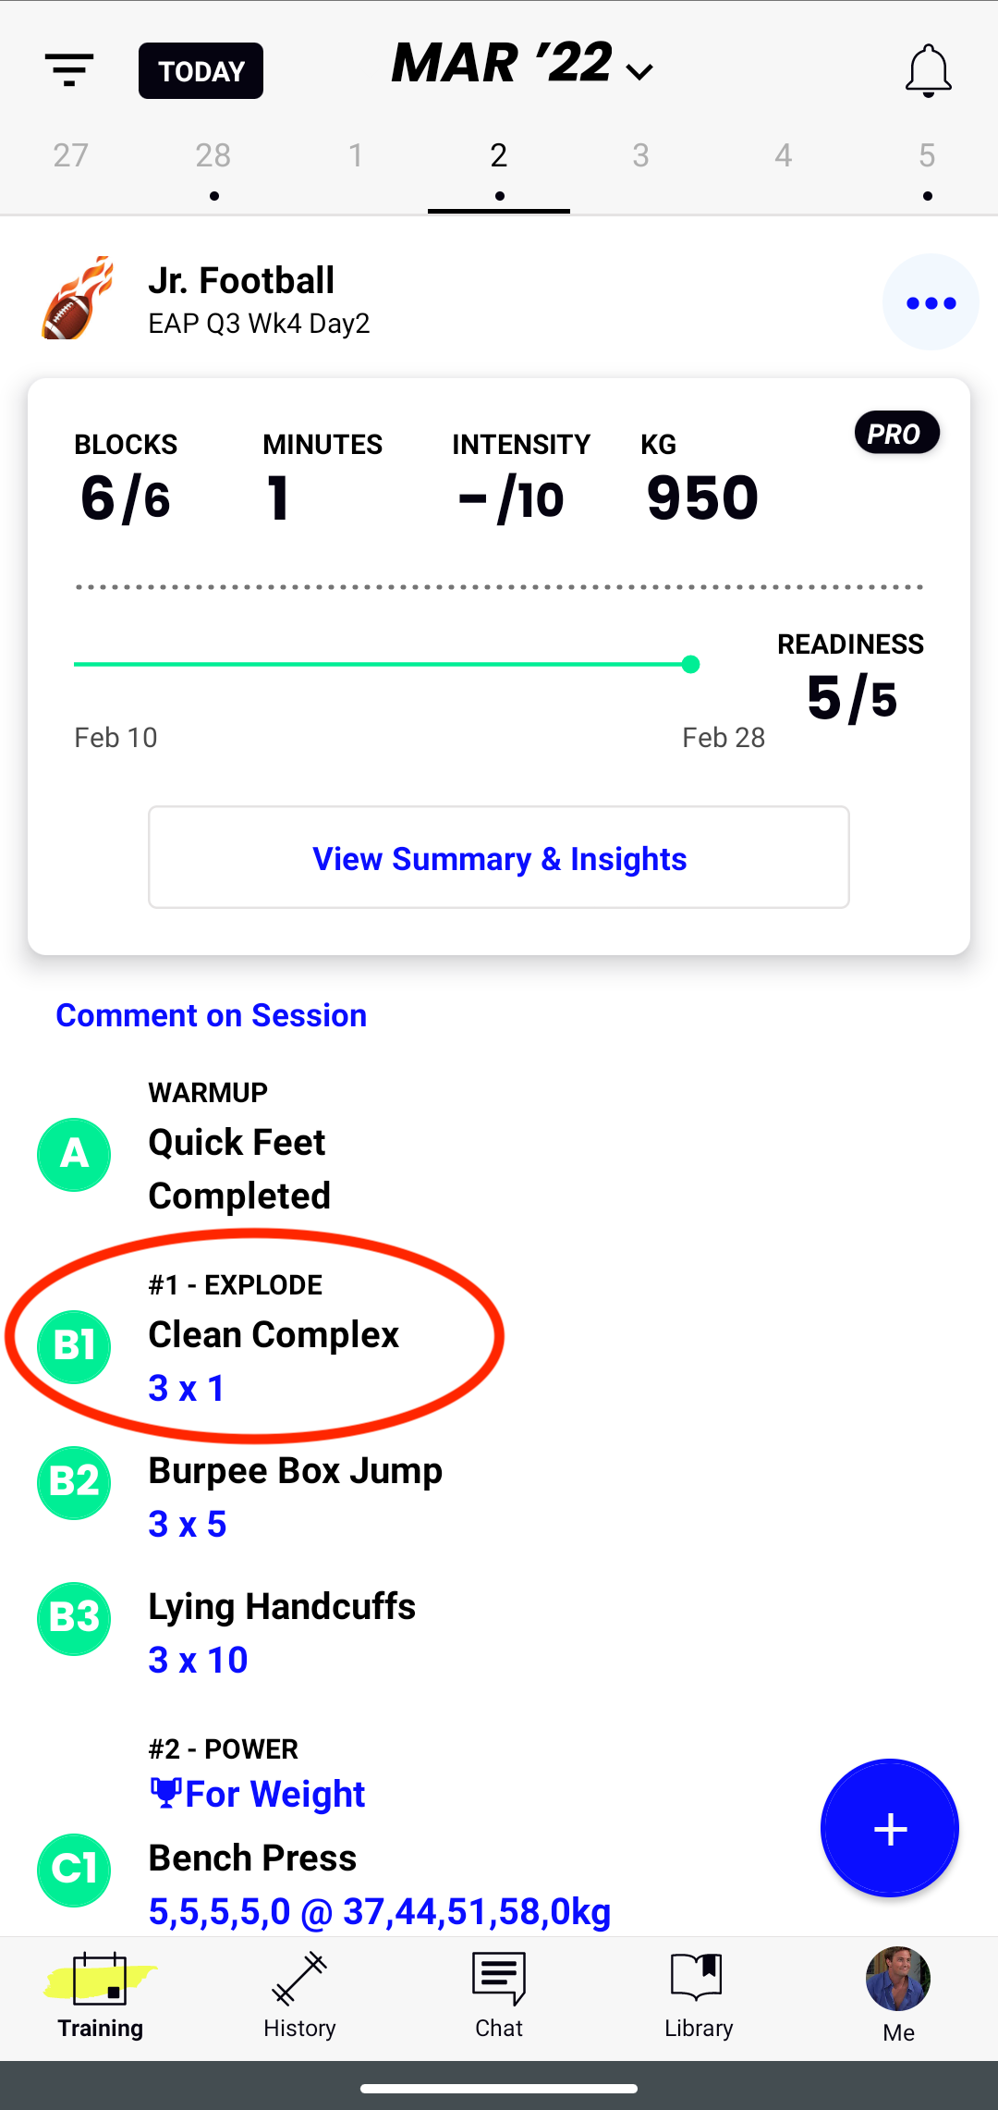Open the History tab barbell icon
Screen dimensions: 998x2110
[x=299, y=1978]
